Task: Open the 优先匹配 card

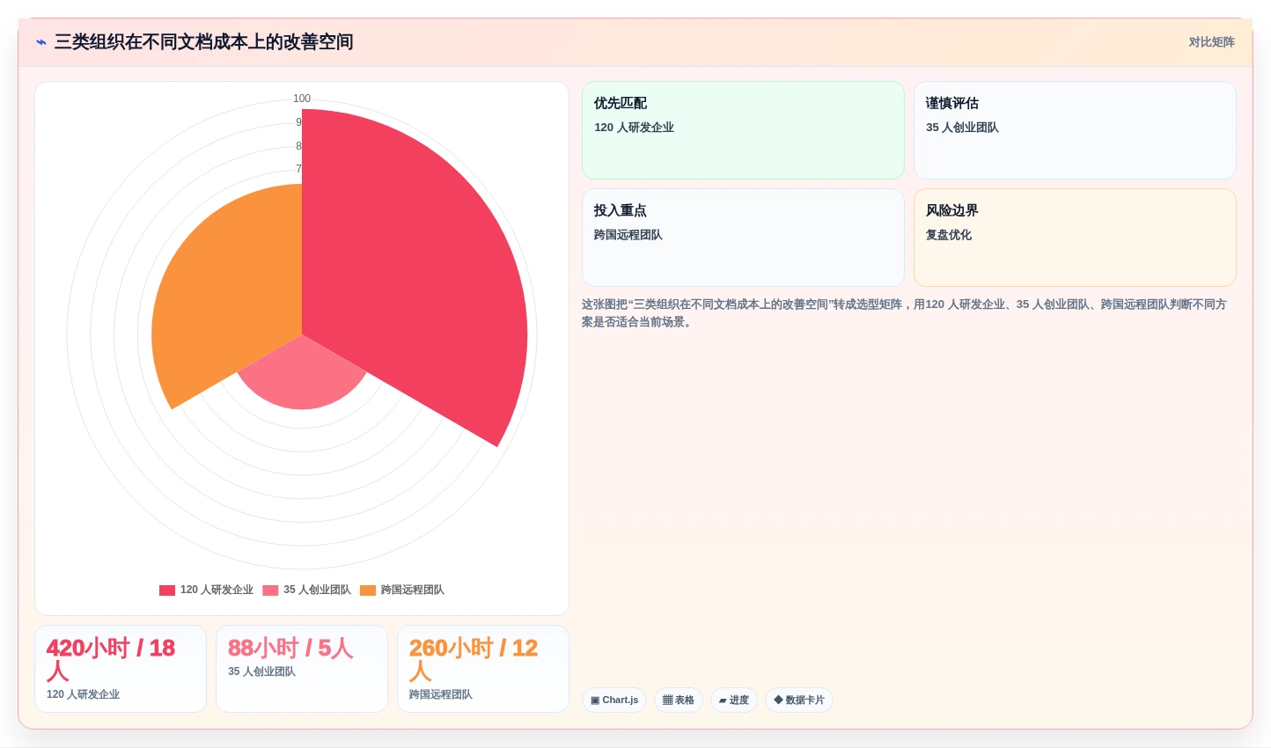Action: click(743, 130)
